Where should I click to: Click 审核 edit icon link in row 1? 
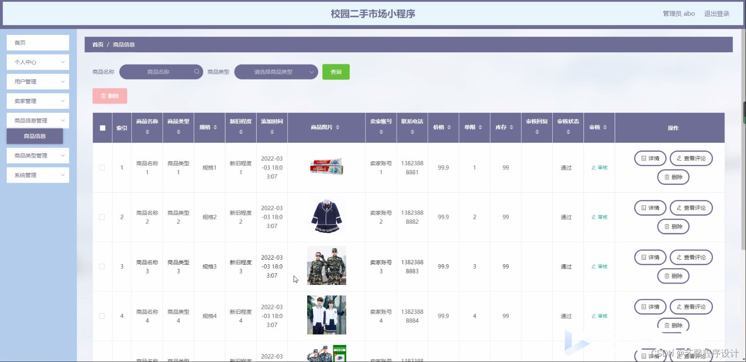pos(600,168)
